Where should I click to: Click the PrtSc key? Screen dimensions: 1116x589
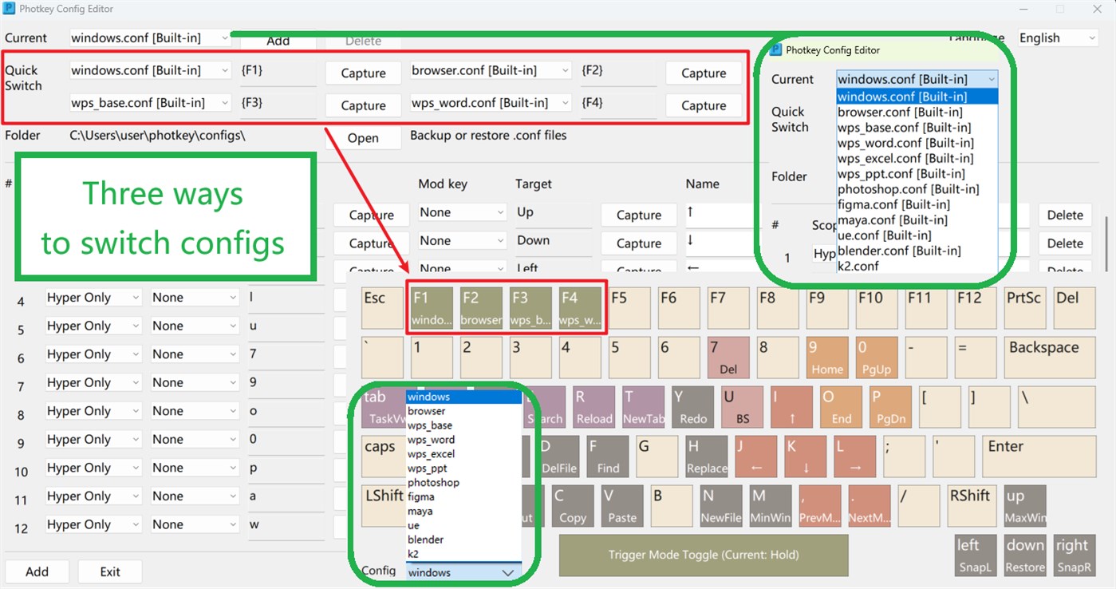pyautogui.click(x=1025, y=308)
